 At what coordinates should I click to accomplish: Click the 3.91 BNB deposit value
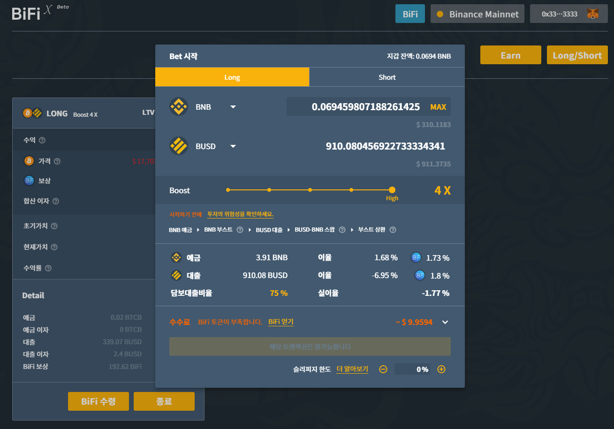point(272,257)
